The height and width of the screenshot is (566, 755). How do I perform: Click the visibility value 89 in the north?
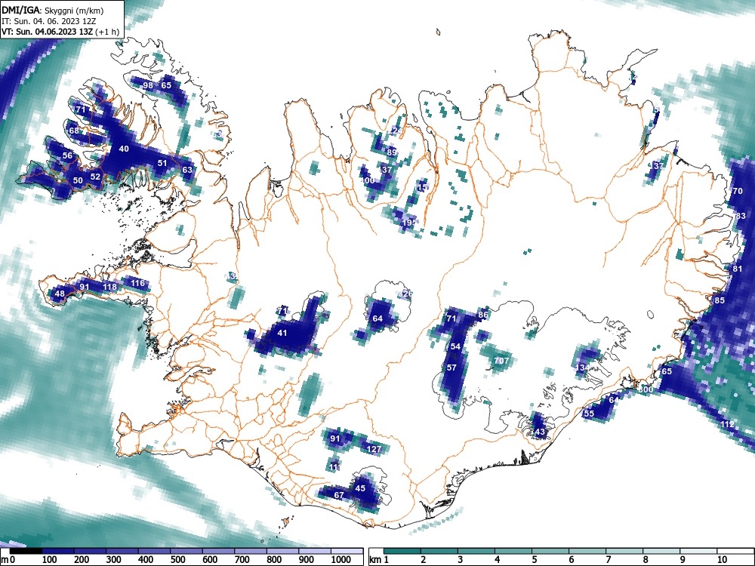click(x=392, y=152)
